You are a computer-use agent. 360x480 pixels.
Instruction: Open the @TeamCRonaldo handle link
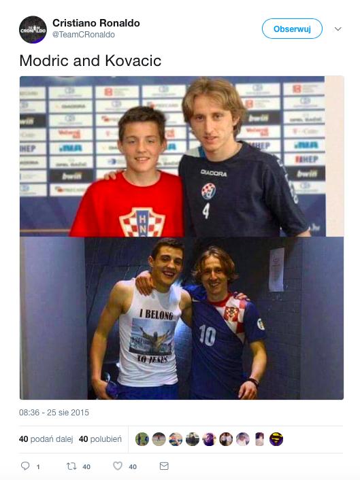(x=83, y=35)
